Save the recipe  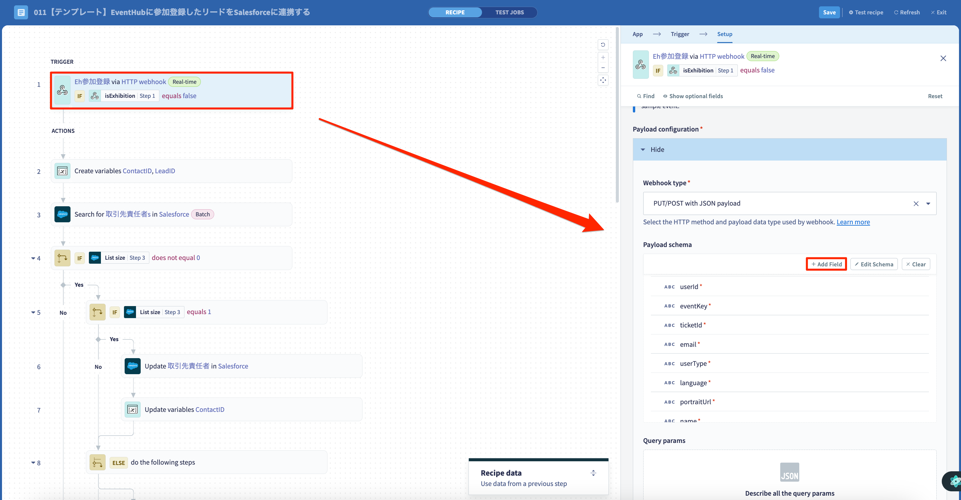[829, 12]
